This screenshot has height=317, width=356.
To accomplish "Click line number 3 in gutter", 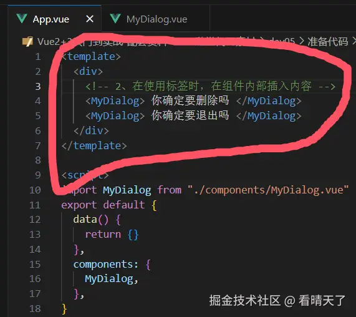I will (x=38, y=87).
